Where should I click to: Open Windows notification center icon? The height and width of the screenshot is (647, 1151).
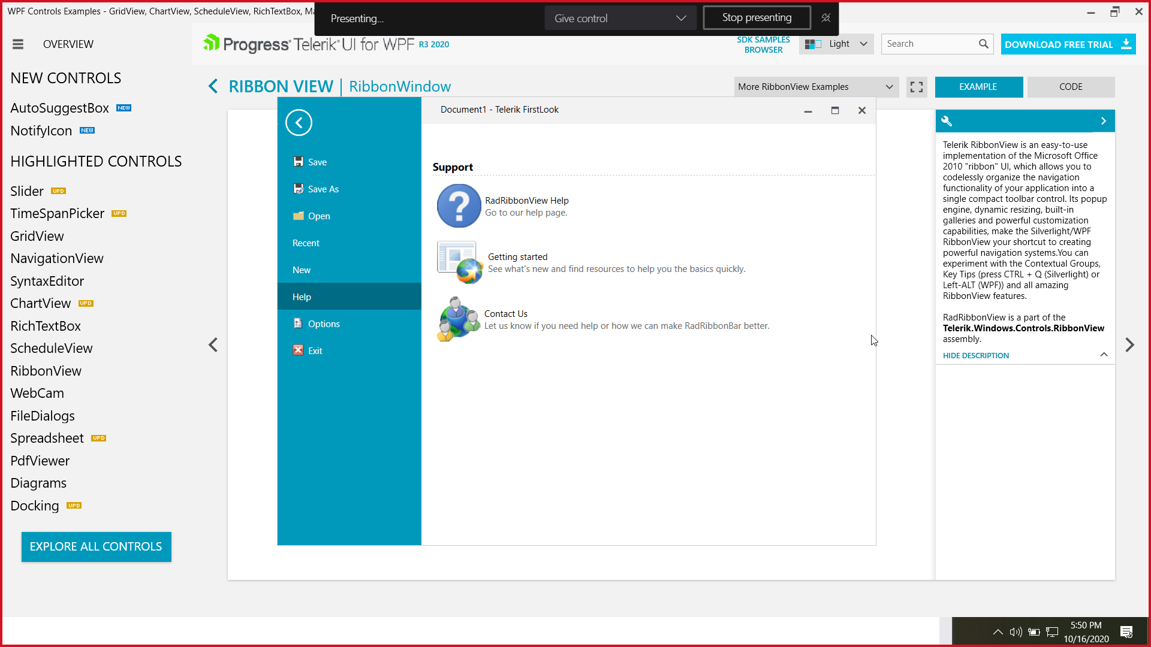click(x=1126, y=631)
